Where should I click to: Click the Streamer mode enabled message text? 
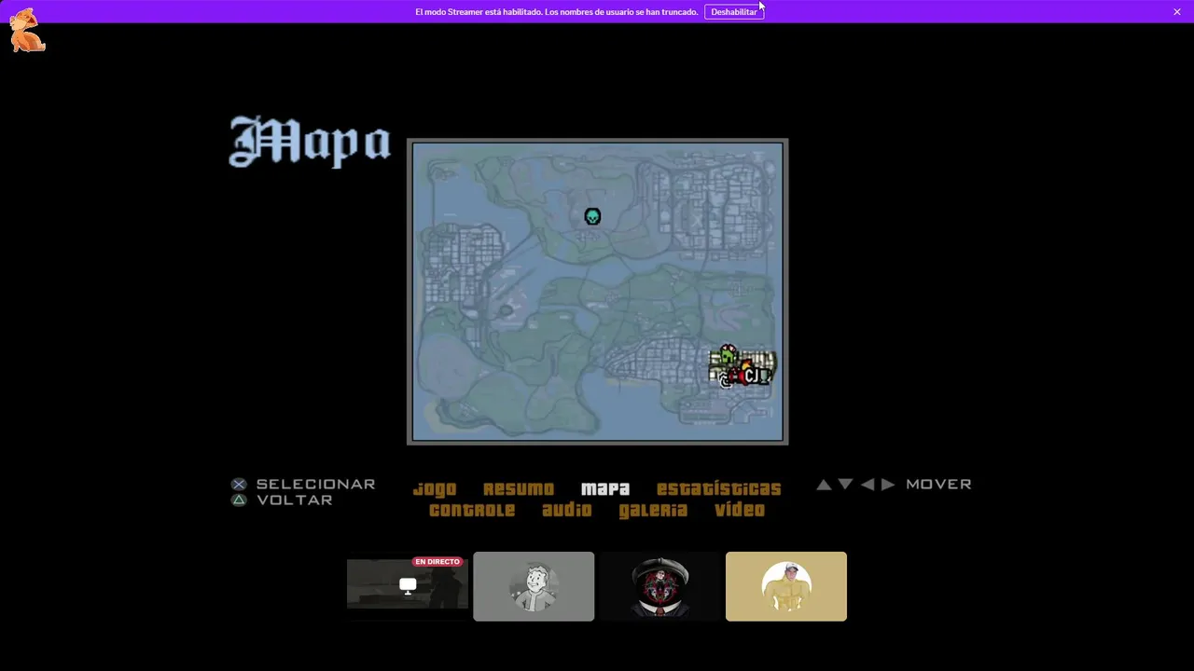tap(556, 12)
